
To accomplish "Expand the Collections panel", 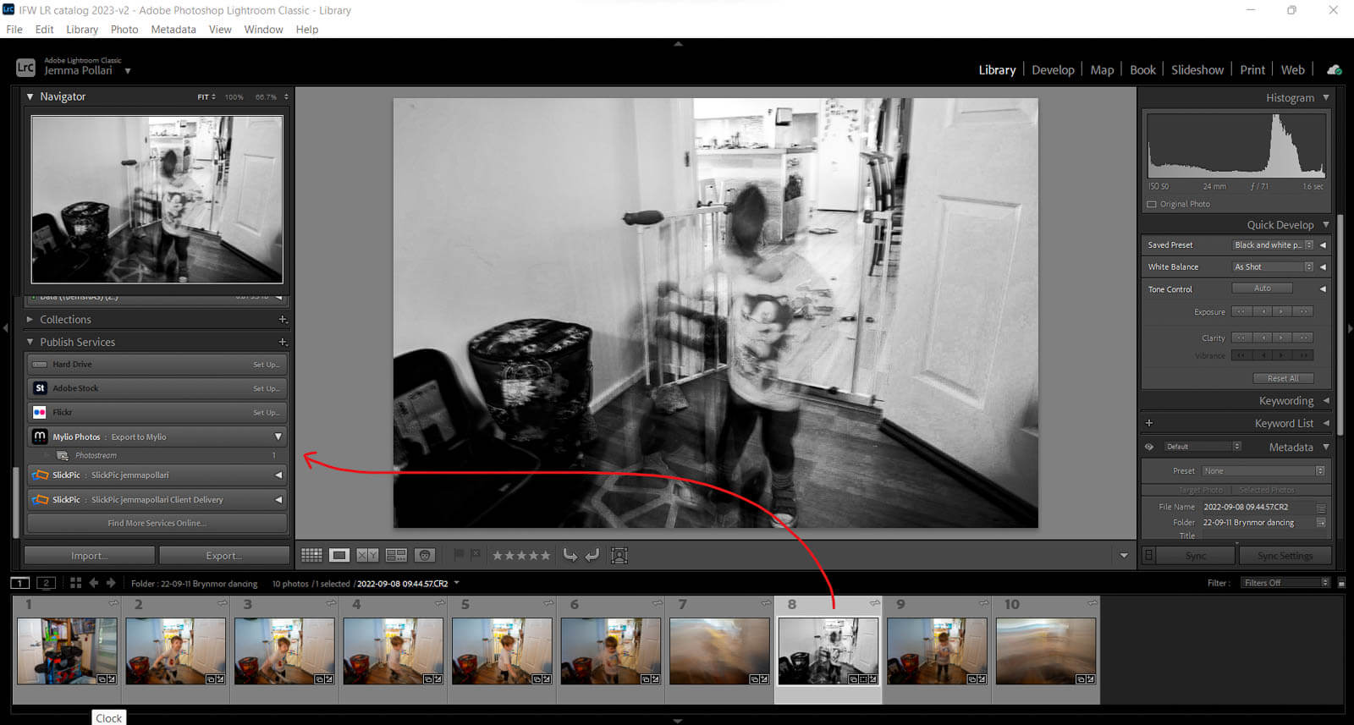I will point(30,320).
